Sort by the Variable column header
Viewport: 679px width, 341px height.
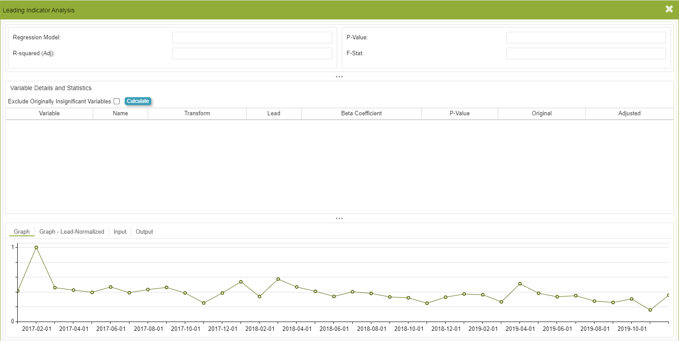coord(49,114)
